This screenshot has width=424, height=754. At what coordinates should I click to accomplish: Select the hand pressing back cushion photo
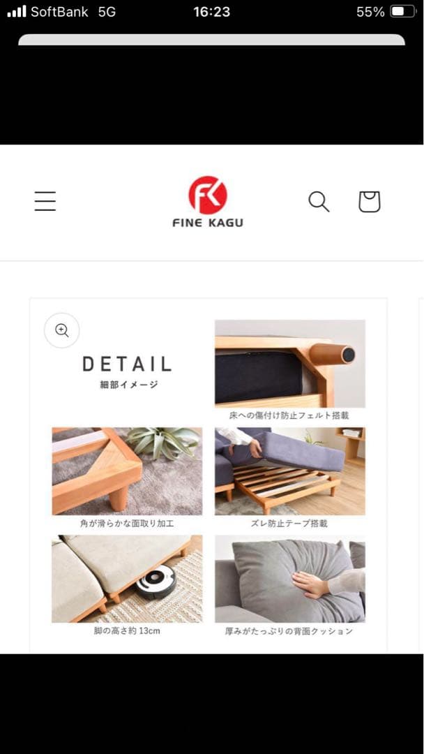click(289, 579)
